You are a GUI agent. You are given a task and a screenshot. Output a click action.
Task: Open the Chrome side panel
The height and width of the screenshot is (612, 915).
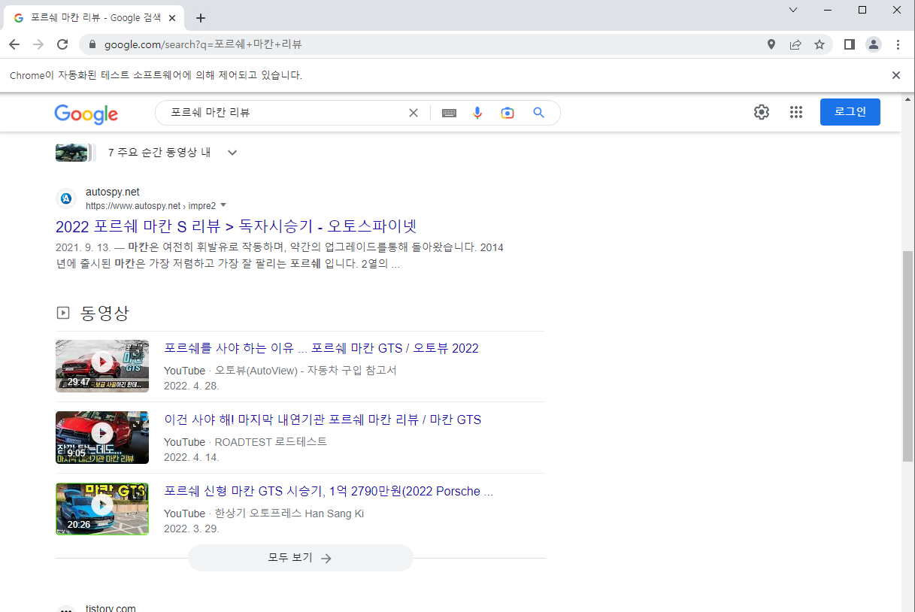point(850,44)
